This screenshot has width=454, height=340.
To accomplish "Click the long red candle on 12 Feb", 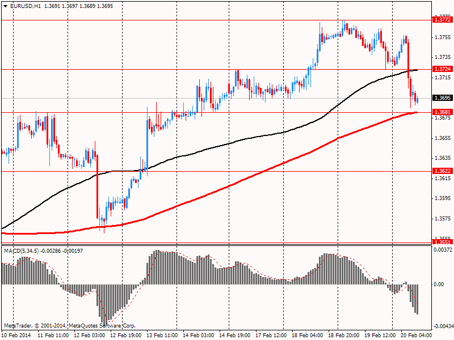I will point(97,187).
